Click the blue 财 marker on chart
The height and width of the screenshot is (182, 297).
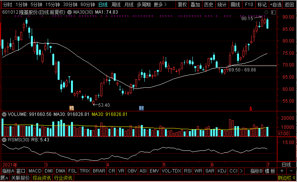(141, 108)
